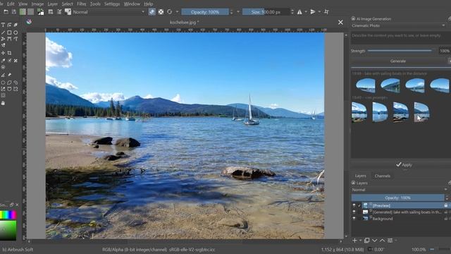Open the Layer menu
Screen dimensions: 451x254
tap(52, 4)
